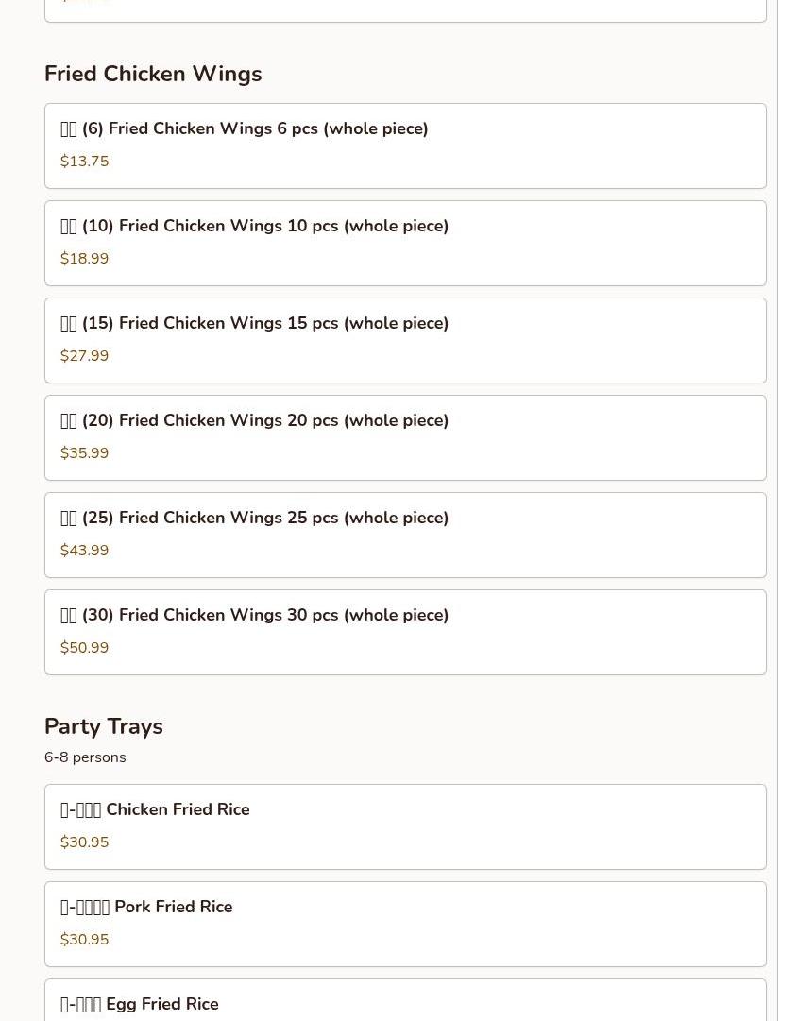
Task: Click the Pork Fried Rice $30.95 price
Action: coord(85,940)
